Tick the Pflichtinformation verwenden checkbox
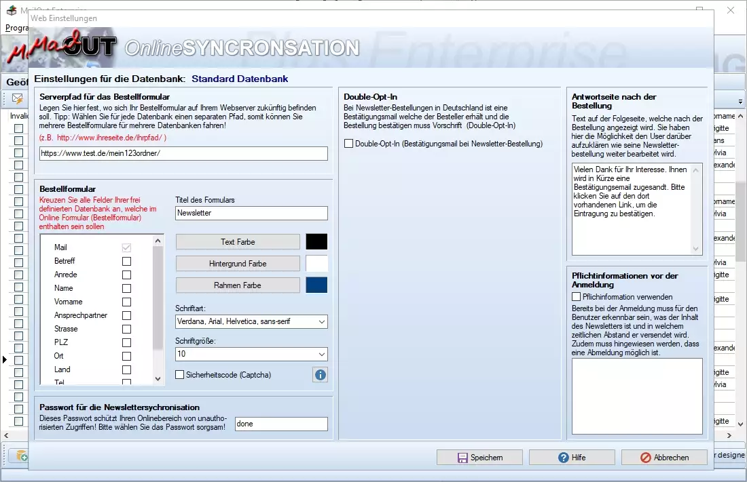This screenshot has width=747, height=482. coord(577,297)
